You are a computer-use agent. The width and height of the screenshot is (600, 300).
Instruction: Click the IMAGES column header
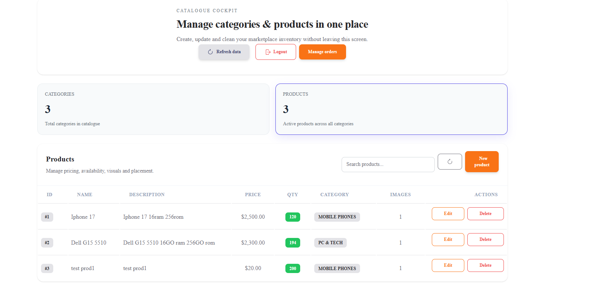pyautogui.click(x=400, y=195)
